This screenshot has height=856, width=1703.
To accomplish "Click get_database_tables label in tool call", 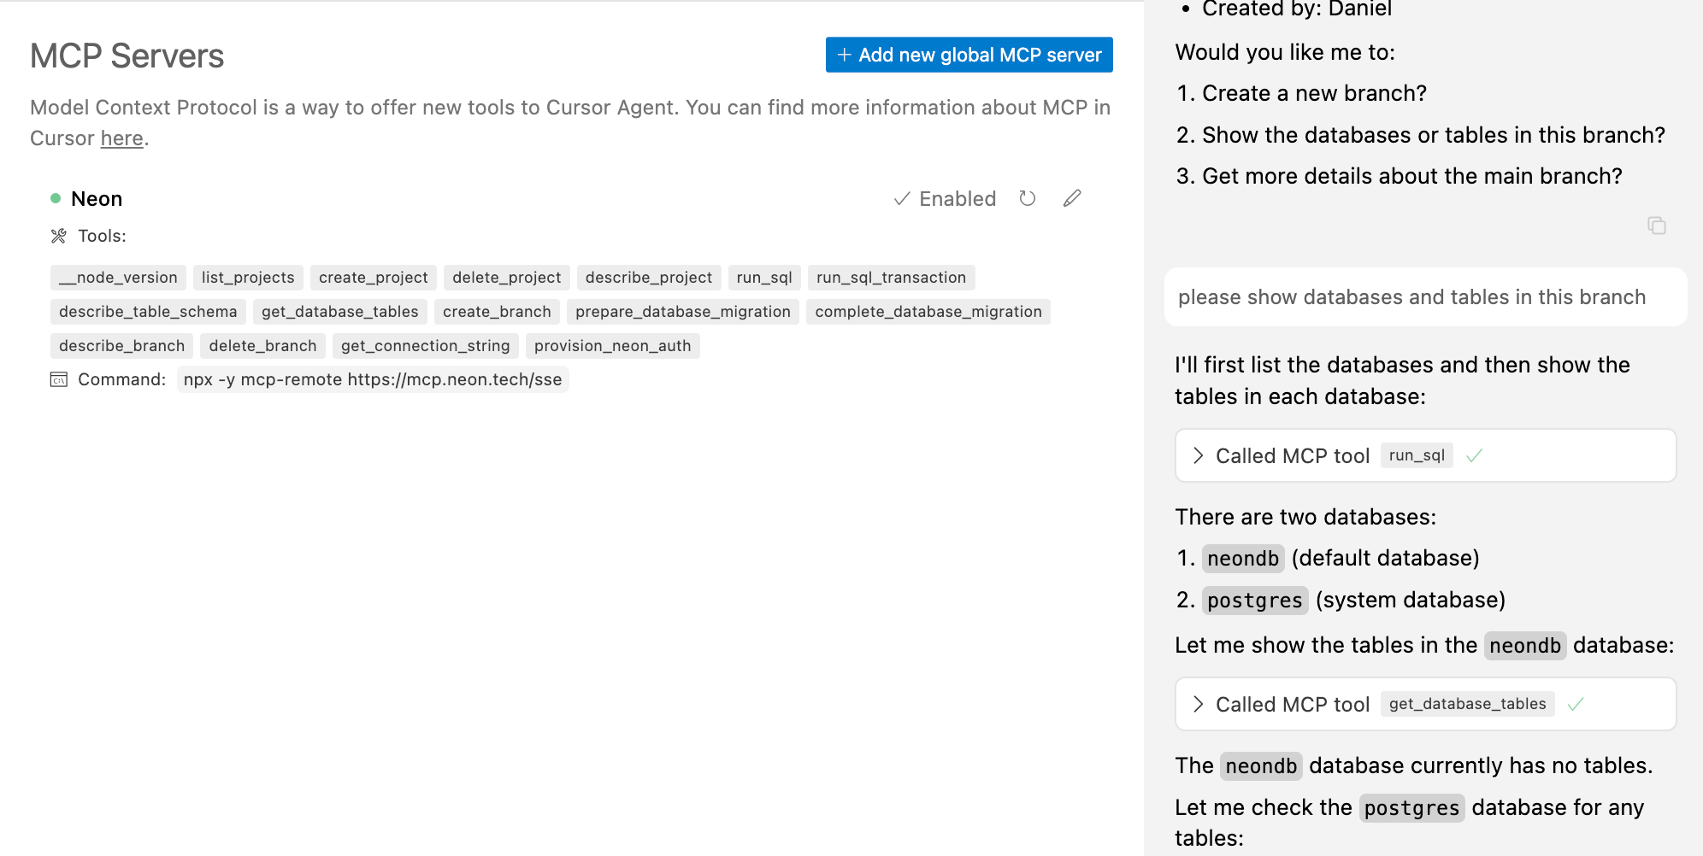I will click(1467, 704).
